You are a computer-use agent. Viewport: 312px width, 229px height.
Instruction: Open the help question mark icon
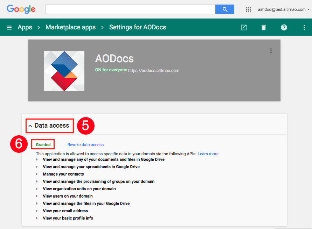[x=284, y=27]
